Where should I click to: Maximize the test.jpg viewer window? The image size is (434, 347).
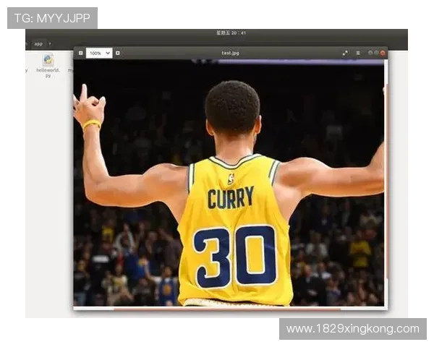tap(376, 53)
